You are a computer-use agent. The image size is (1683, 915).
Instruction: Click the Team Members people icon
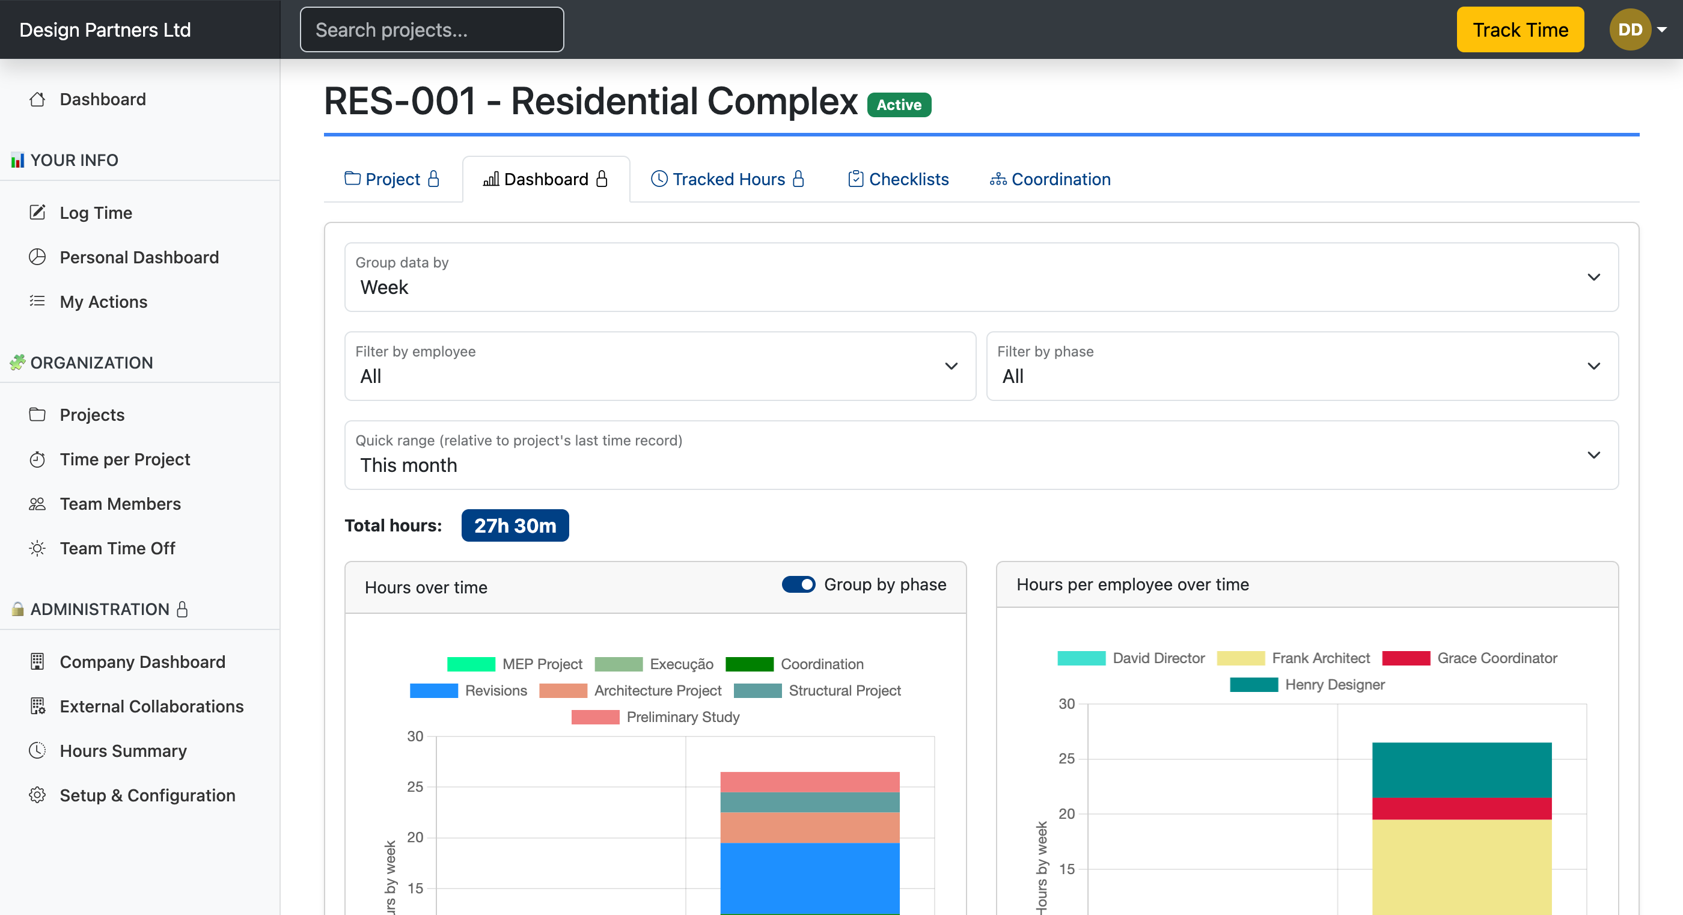click(x=37, y=503)
